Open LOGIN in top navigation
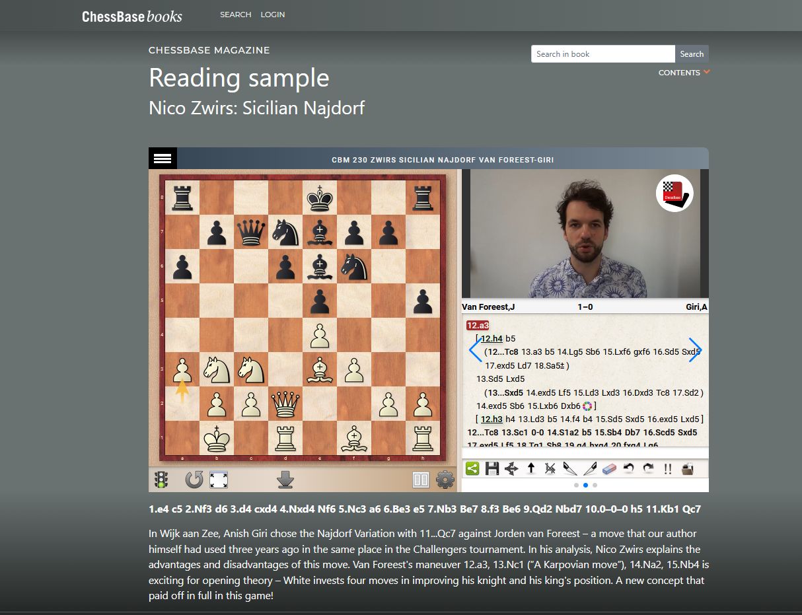 coord(273,15)
